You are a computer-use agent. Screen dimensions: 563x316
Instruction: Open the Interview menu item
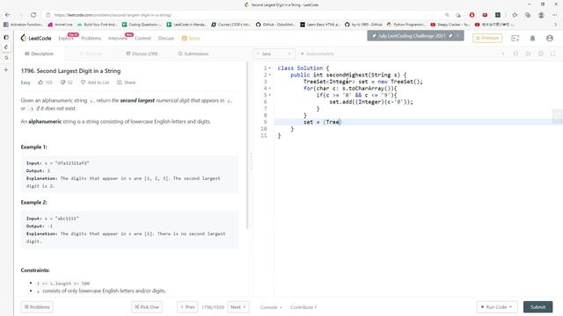click(118, 38)
